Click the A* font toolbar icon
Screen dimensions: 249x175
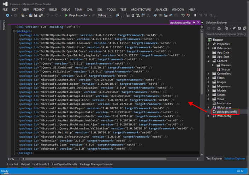pos(171,16)
